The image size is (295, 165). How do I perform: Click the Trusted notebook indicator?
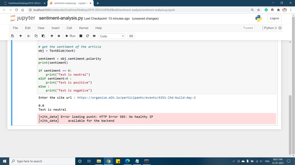248,28
